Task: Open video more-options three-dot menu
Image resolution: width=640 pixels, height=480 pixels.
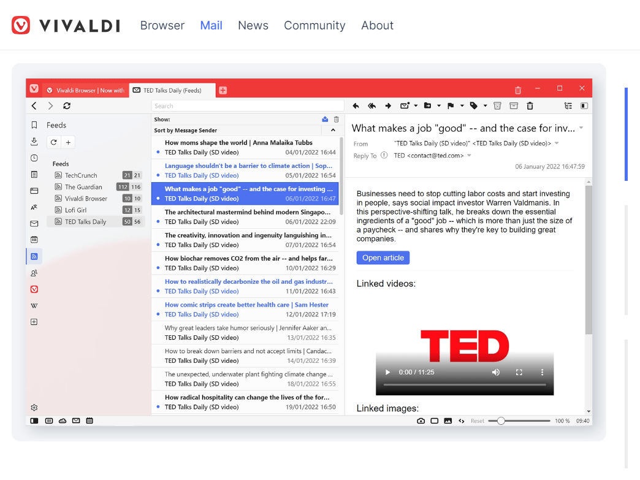Action: (x=542, y=372)
